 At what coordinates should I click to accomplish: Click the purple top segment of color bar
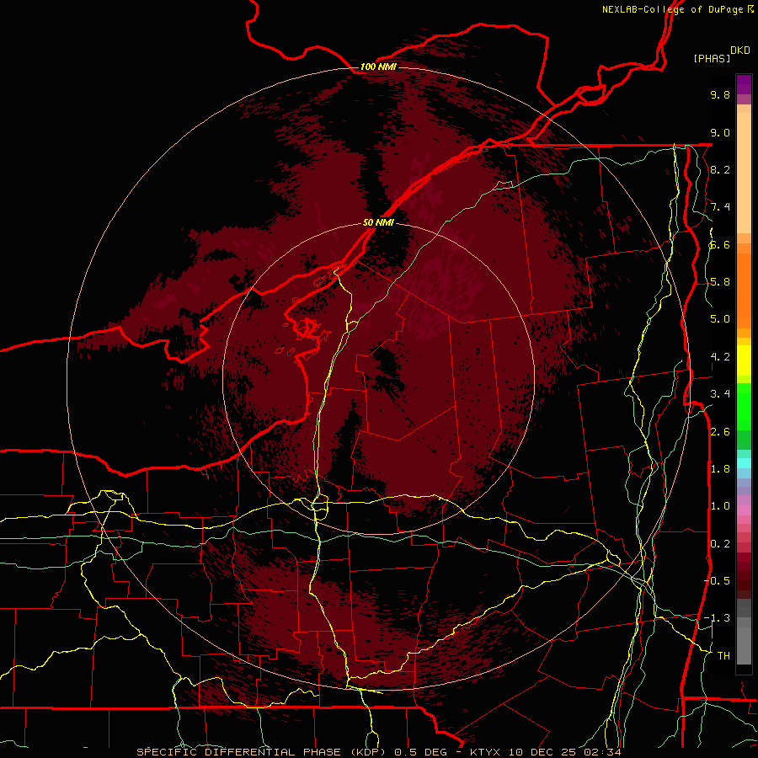tap(744, 84)
